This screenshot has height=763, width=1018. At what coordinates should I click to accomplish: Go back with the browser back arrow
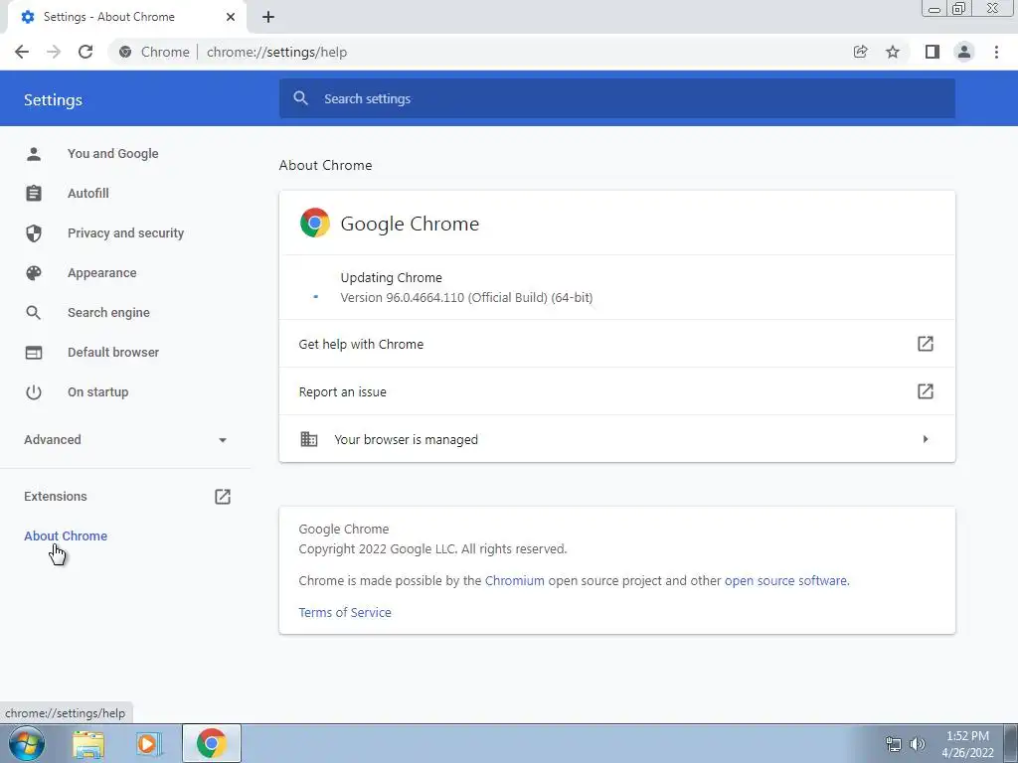22,52
